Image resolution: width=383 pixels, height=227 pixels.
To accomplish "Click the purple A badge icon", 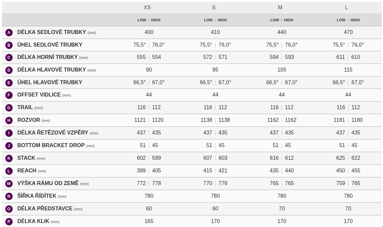I will (9, 33).
